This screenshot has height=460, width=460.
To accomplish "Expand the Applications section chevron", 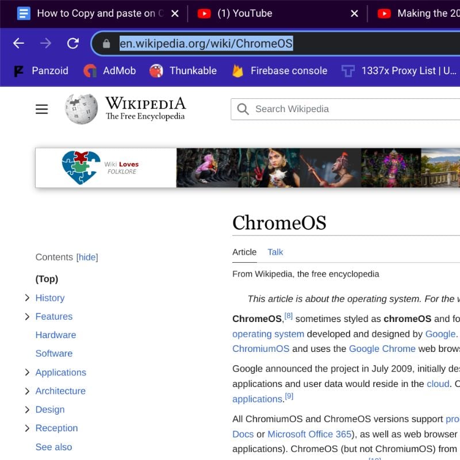I will [x=27, y=372].
